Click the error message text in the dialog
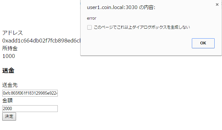The width and height of the screenshot is (222, 130). pos(92,18)
